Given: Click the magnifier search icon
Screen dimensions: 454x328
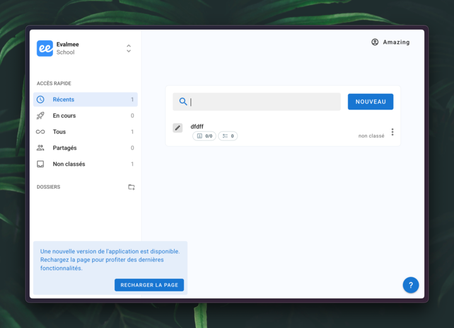Looking at the screenshot, I should click(x=183, y=101).
